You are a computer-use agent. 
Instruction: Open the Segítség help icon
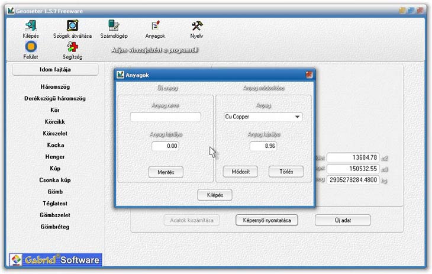(x=72, y=47)
